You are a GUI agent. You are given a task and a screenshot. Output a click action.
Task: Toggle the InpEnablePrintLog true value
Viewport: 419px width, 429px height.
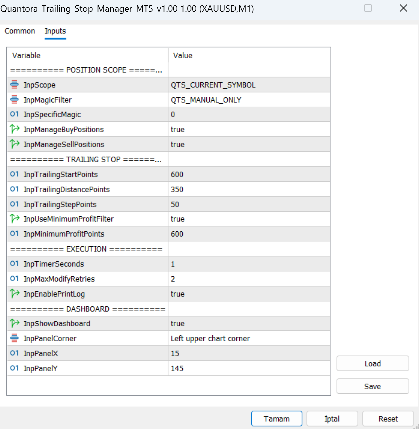point(249,294)
